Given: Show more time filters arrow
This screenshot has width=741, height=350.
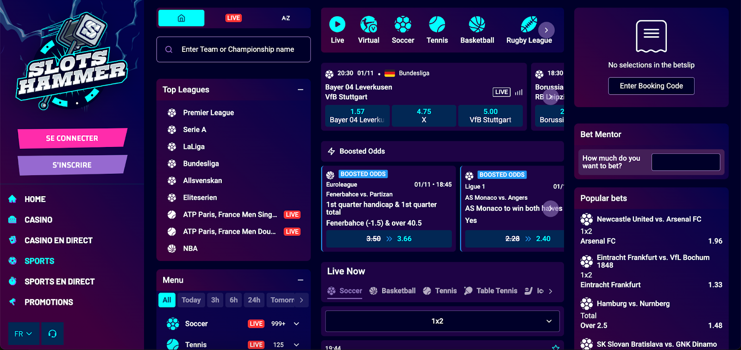Looking at the screenshot, I should point(301,300).
